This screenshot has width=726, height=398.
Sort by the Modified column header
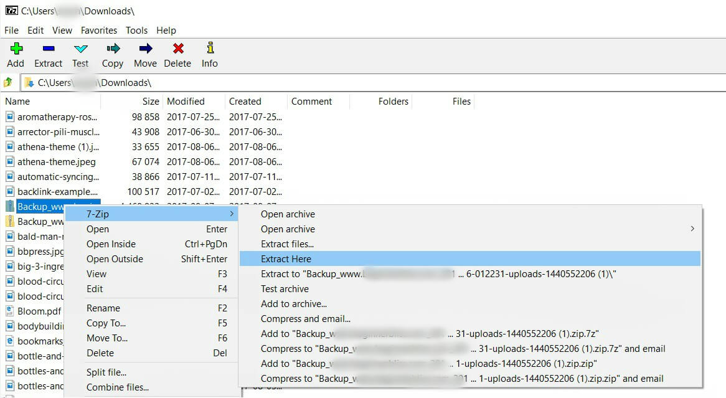[194, 101]
